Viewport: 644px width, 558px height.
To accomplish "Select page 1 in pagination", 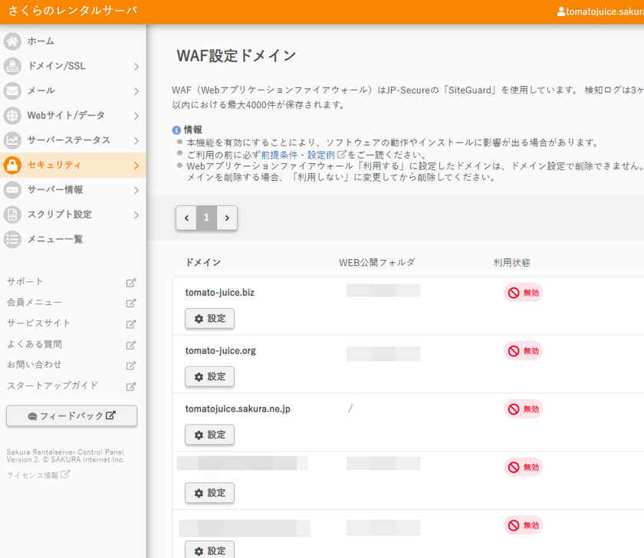I will tap(206, 218).
